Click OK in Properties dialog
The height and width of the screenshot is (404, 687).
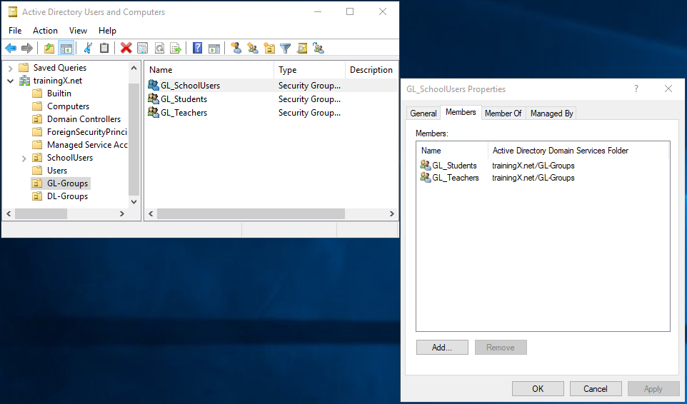click(x=538, y=389)
